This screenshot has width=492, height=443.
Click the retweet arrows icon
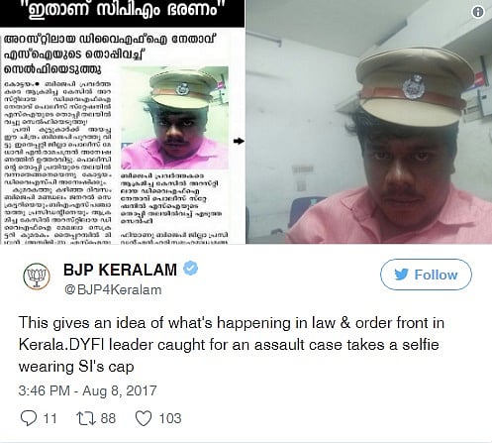click(x=86, y=418)
